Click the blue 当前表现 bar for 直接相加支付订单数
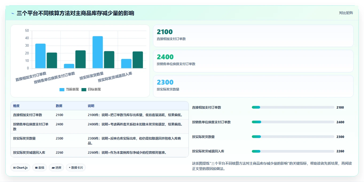Screen dimensions: 364x182 [40, 56]
